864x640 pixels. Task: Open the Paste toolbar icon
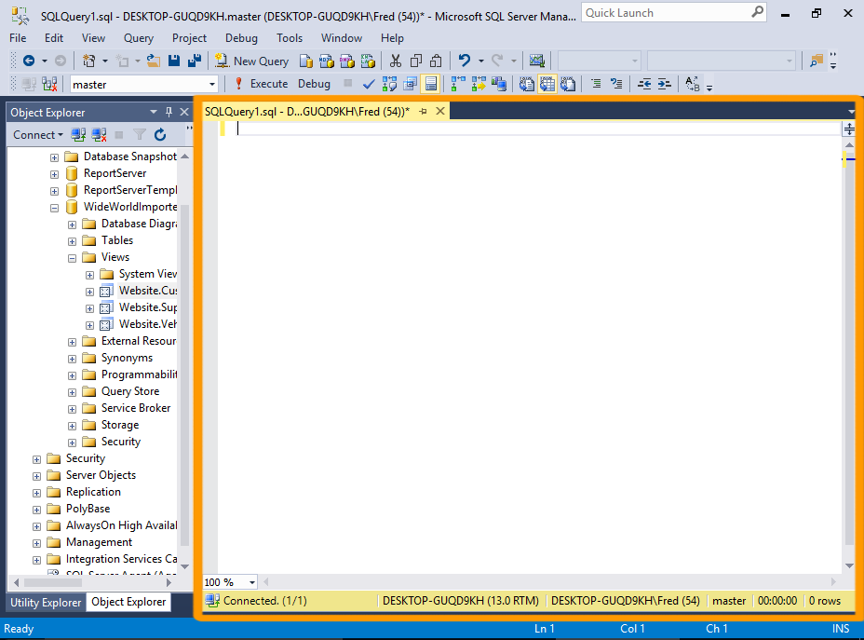point(435,60)
